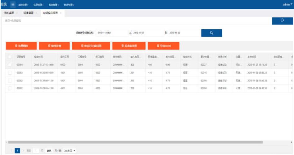This screenshot has width=294, height=155.
Task: Switch to the 我的桌面 tab
Action: click(x=9, y=13)
